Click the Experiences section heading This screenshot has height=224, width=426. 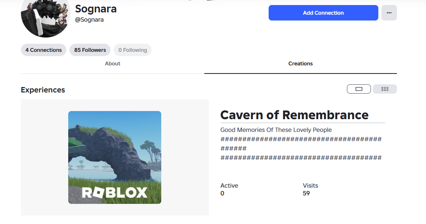(x=43, y=90)
